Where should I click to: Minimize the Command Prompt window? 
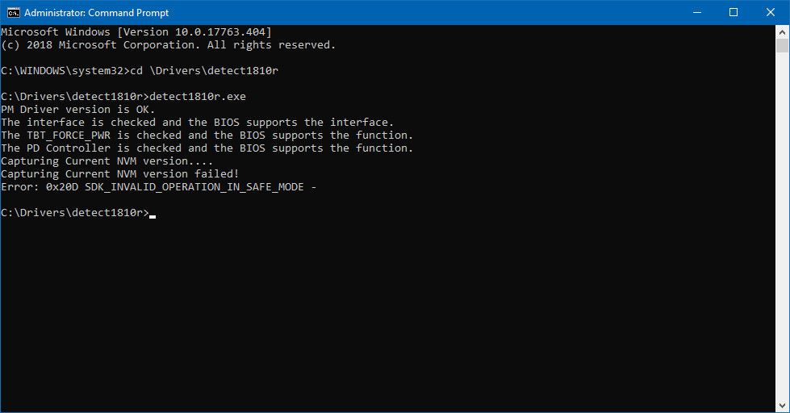click(x=696, y=12)
